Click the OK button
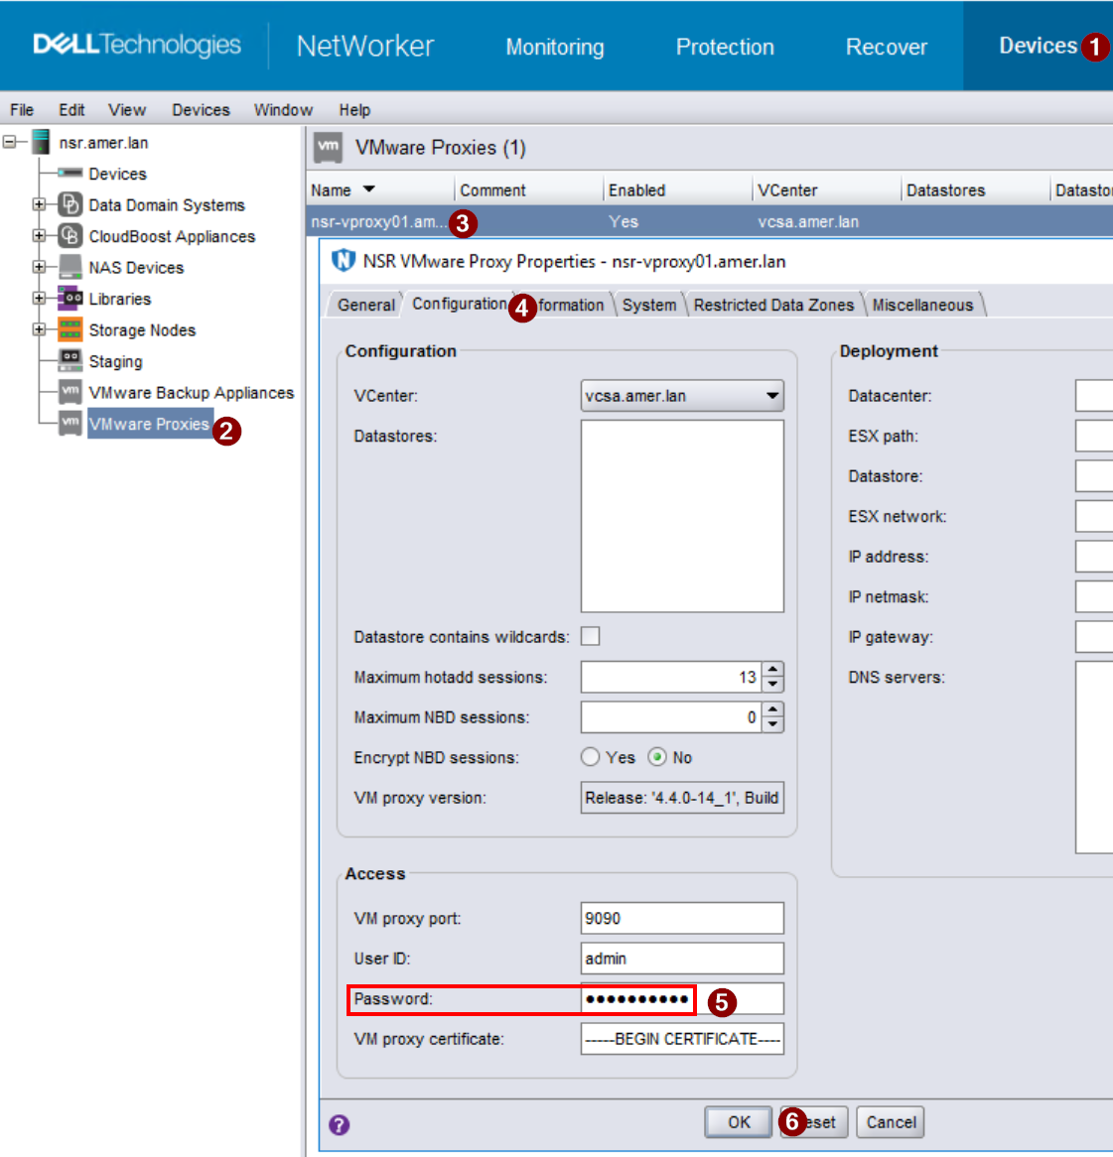 click(x=738, y=1122)
